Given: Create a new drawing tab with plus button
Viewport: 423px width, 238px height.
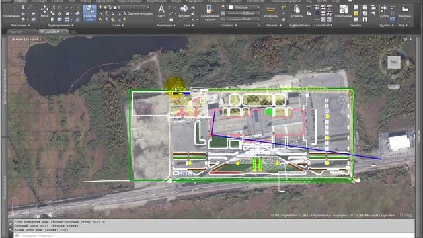Looking at the screenshot, I should [73, 32].
